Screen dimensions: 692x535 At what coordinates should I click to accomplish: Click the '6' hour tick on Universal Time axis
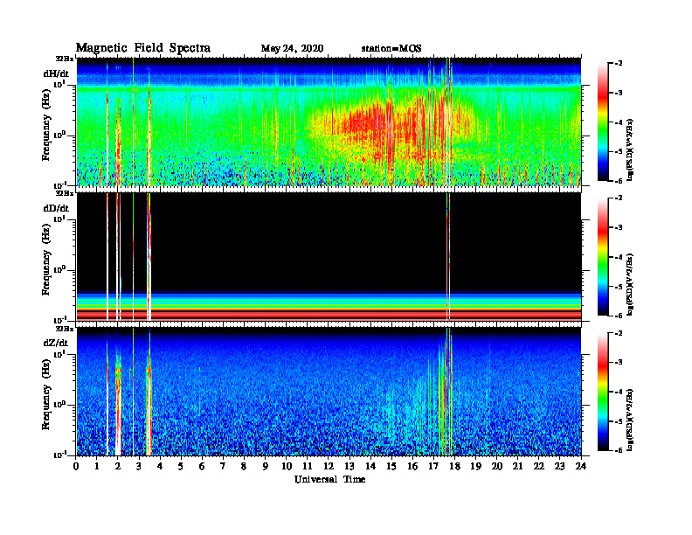pyautogui.click(x=202, y=466)
